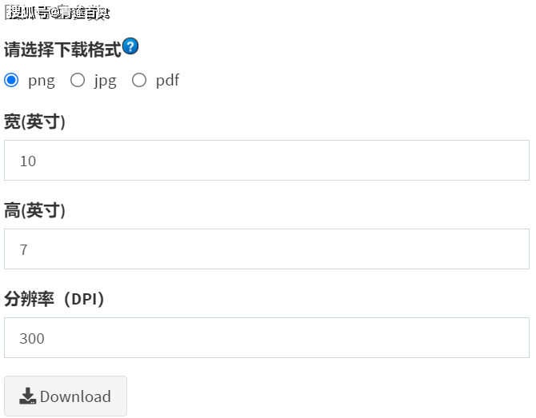Image resolution: width=536 pixels, height=418 pixels.
Task: Click the 请选择下载格式 heading text
Action: pos(62,50)
